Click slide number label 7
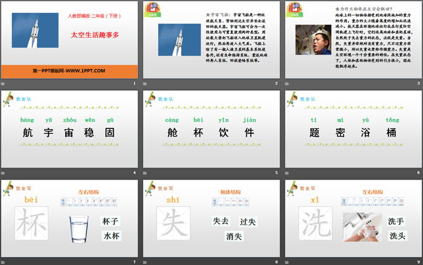423x265 pixels. (135, 262)
